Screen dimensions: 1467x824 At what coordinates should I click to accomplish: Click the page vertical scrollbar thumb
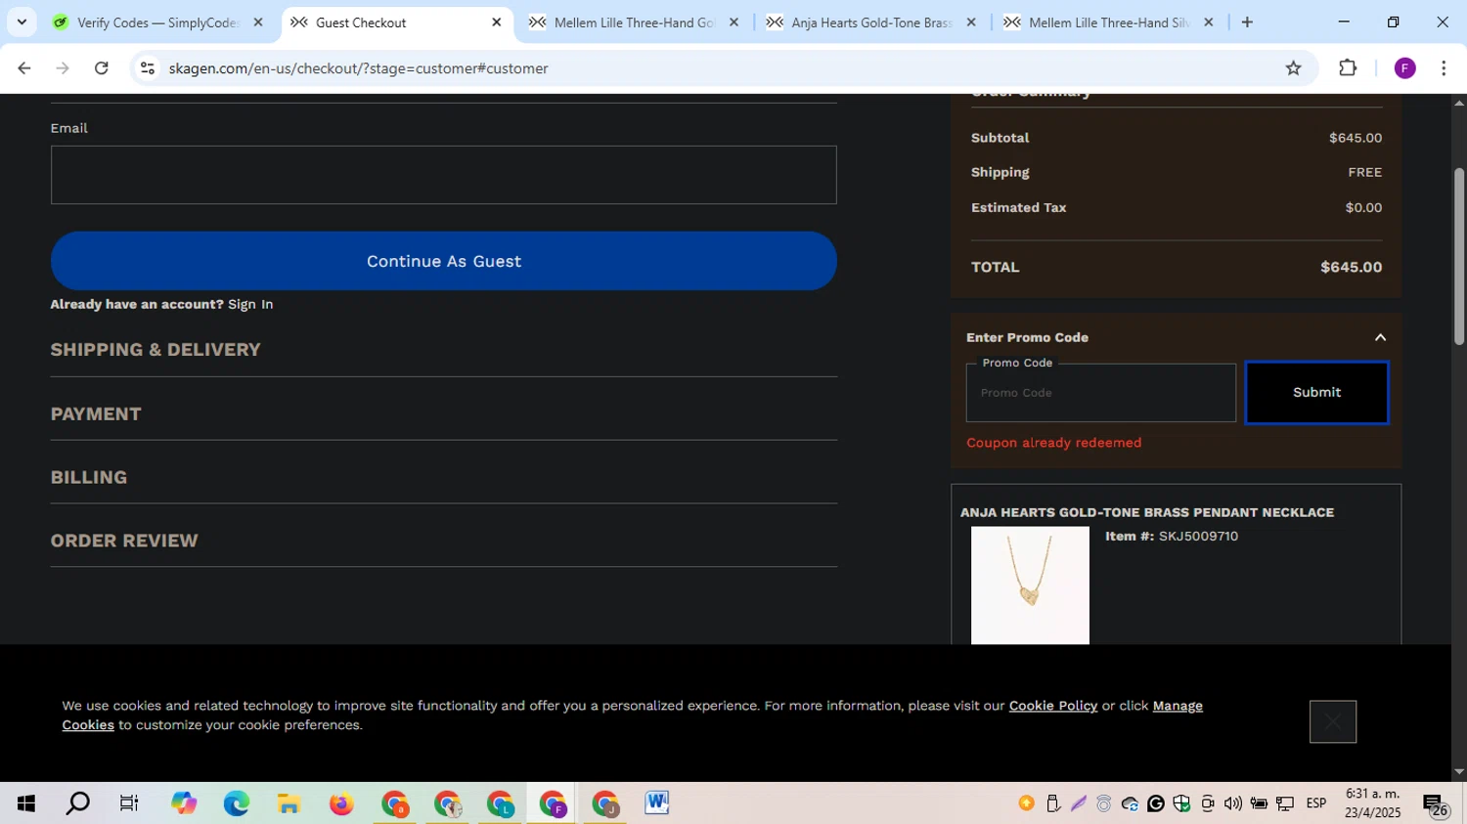click(1458, 256)
